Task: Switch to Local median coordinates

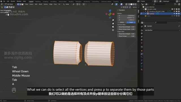Action: tap(131, 22)
